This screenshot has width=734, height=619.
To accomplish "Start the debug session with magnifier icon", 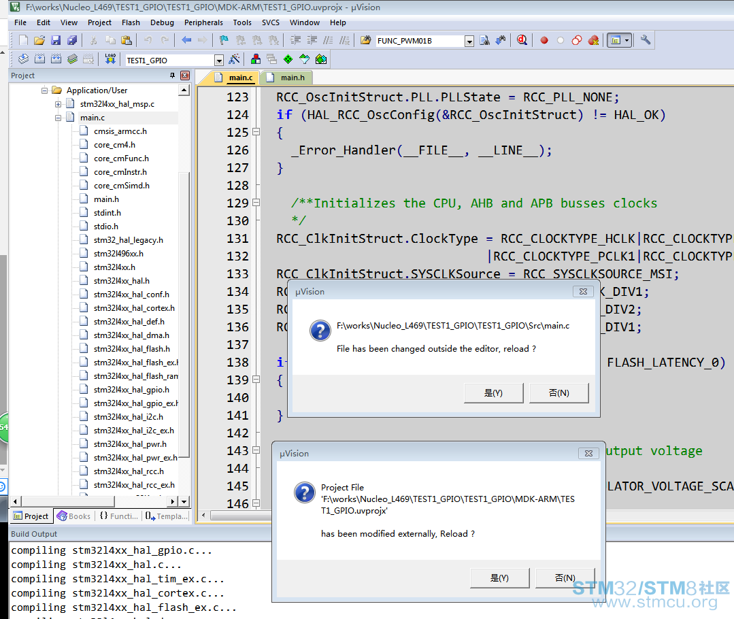I will click(522, 40).
